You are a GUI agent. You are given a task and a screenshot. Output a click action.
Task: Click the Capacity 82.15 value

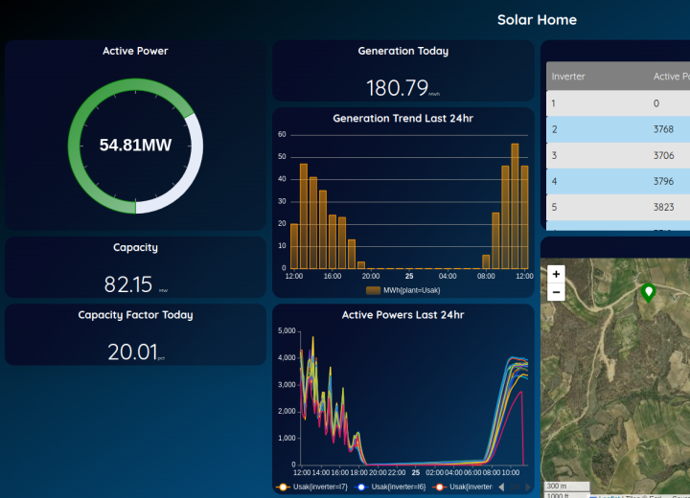(x=128, y=284)
